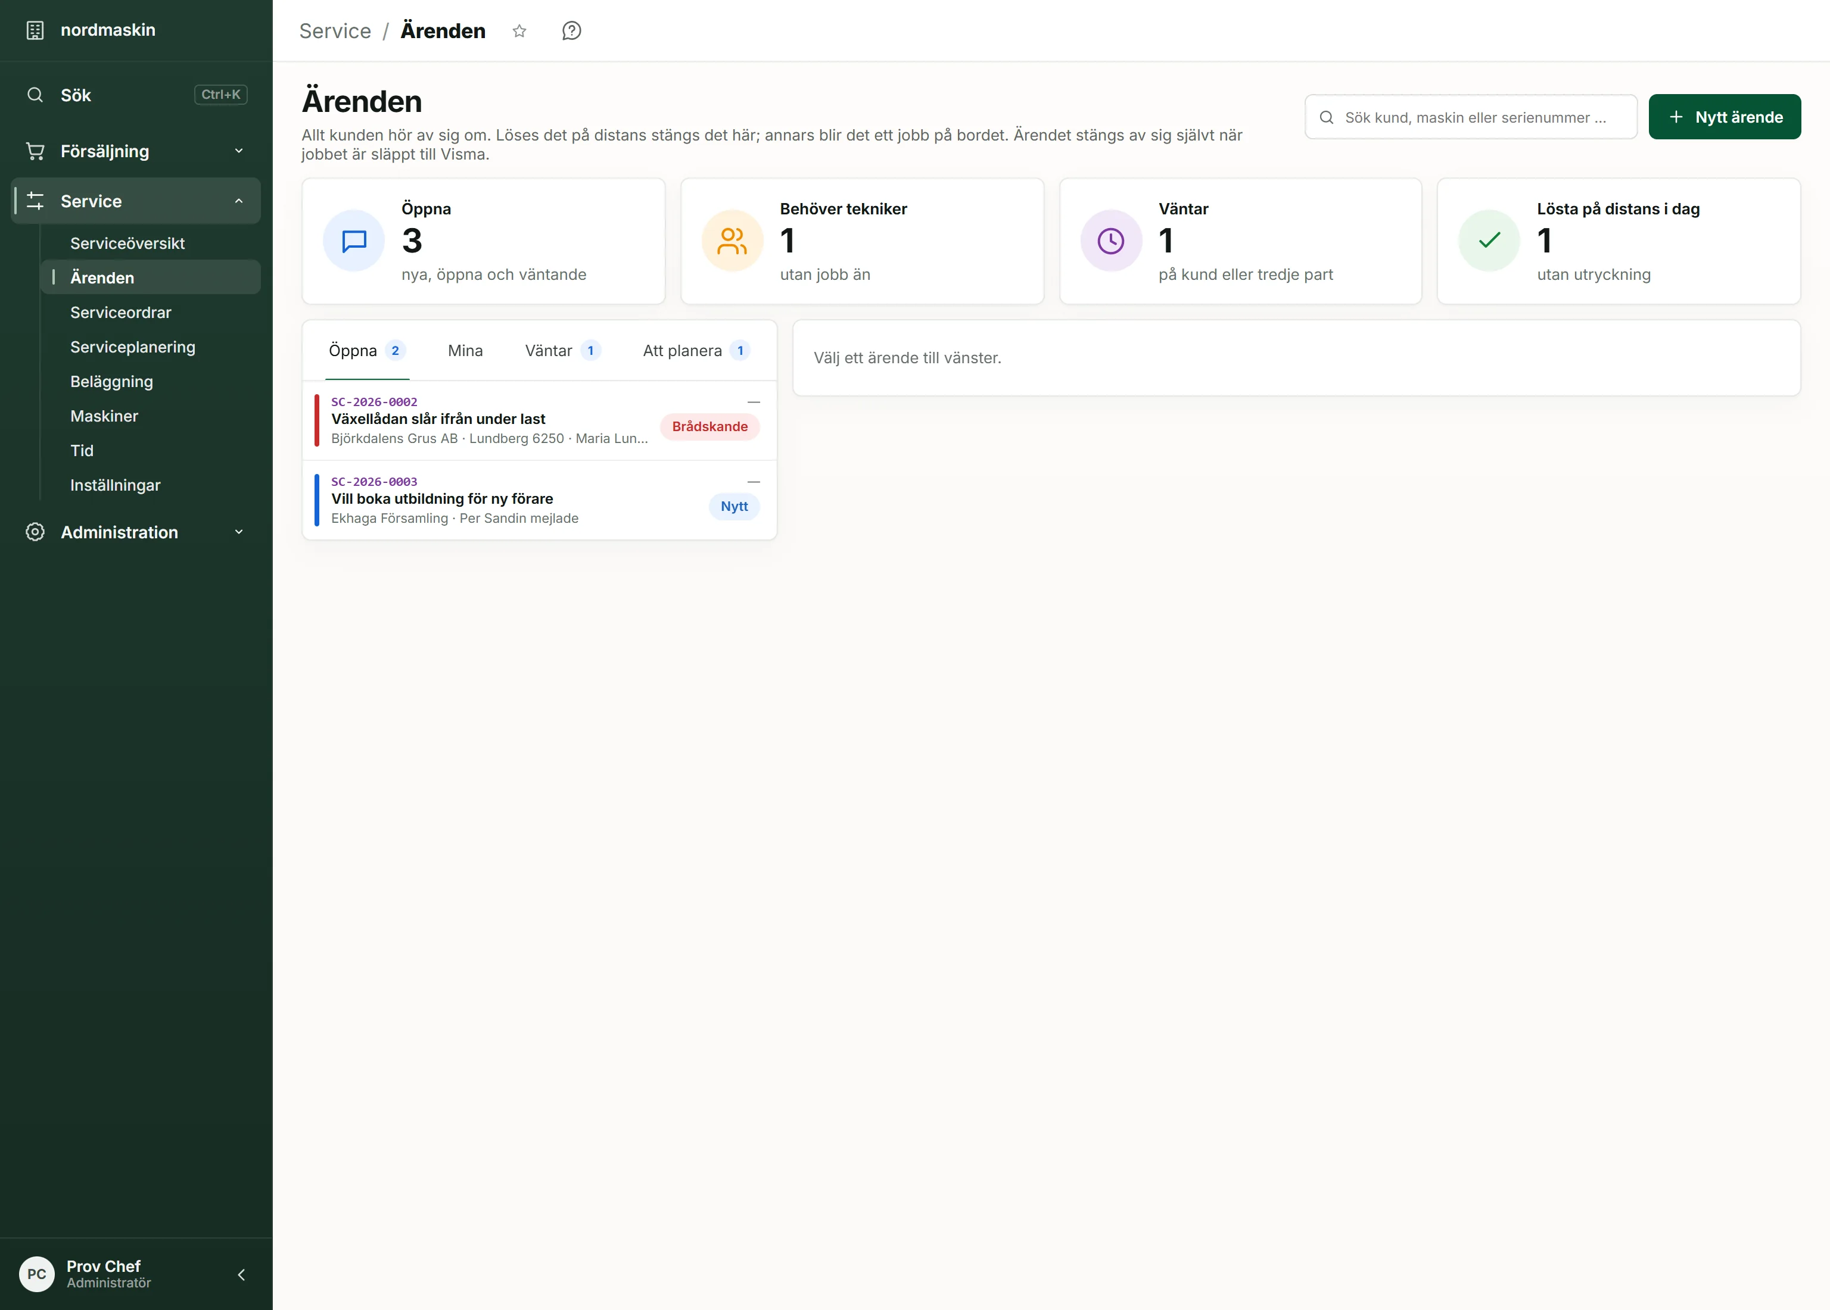This screenshot has height=1310, width=1830.
Task: Click the Försäljning shopping cart icon
Action: (x=35, y=152)
